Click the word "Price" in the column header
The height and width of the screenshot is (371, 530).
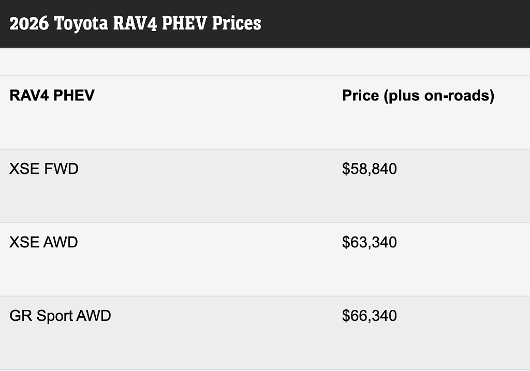[361, 95]
